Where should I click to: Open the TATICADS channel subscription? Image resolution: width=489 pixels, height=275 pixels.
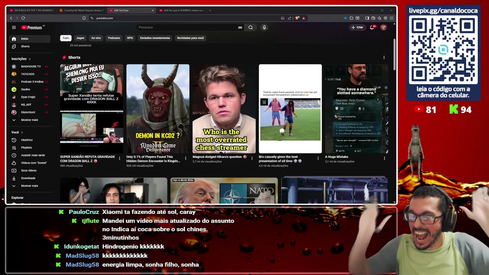pyautogui.click(x=30, y=74)
